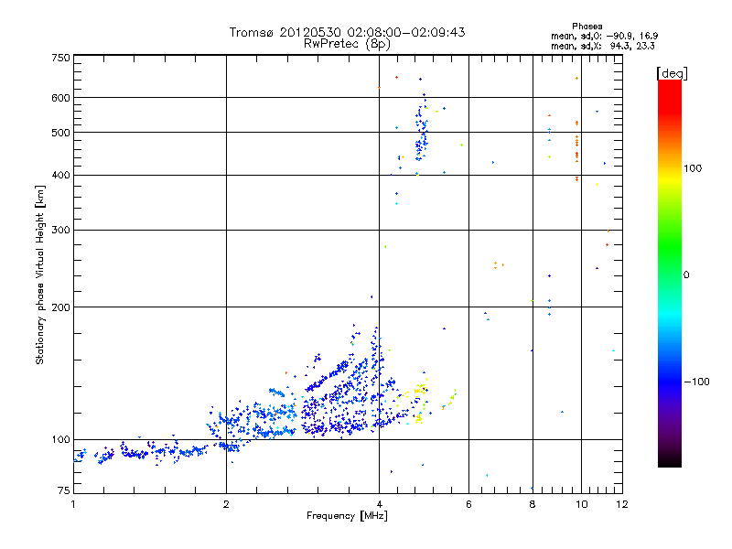This screenshot has height=549, width=732.
Task: Click the y-axis tick label '500'
Action: (x=61, y=133)
